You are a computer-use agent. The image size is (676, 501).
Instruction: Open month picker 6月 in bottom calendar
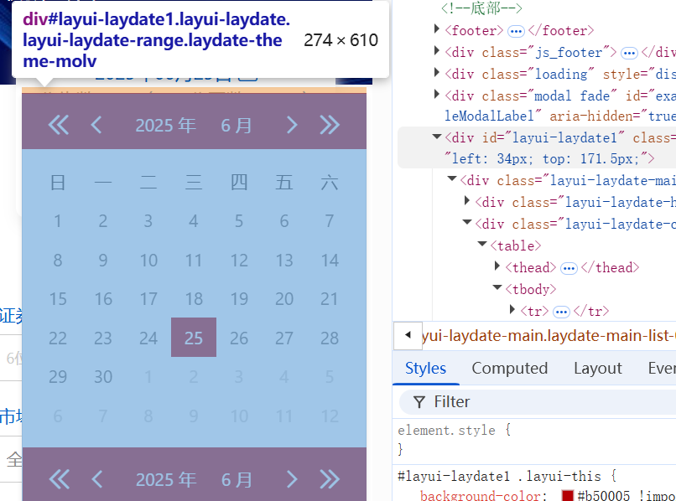coord(237,479)
